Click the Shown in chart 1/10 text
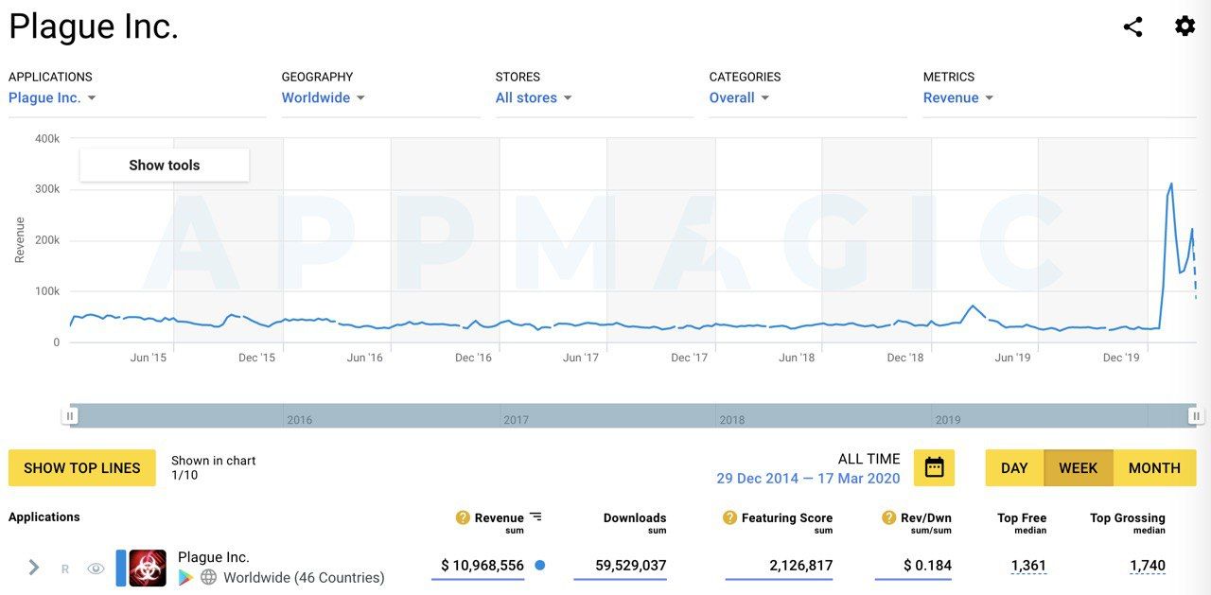This screenshot has height=595, width=1211. (214, 467)
